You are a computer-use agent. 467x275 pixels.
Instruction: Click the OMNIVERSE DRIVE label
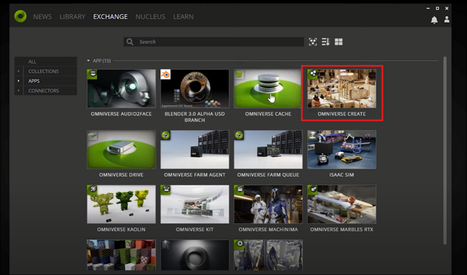point(121,175)
